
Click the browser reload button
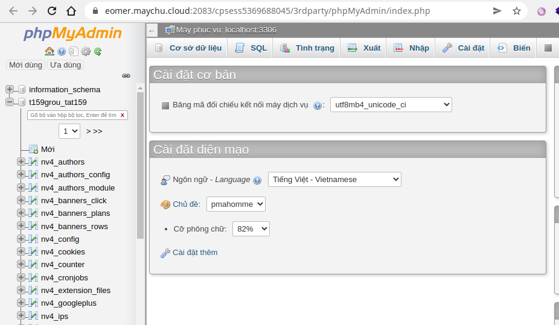point(52,11)
